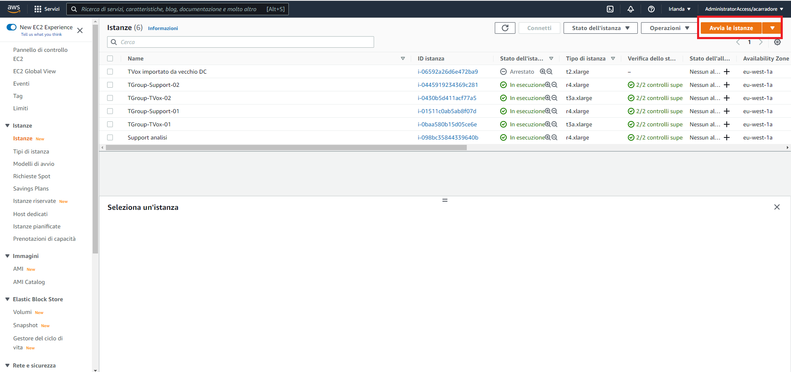Toggle the New EC2 Experience switch

[12, 27]
